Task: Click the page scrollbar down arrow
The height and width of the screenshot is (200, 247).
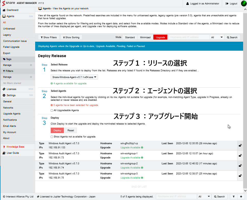Action: [245, 190]
